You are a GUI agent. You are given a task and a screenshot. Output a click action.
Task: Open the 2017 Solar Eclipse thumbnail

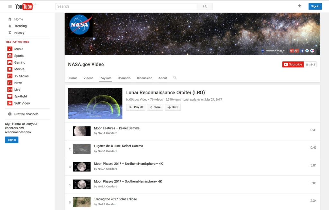(x=82, y=202)
